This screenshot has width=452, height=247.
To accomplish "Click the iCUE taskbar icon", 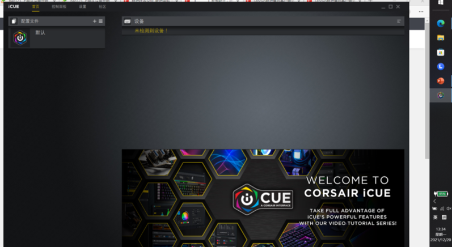I will 441,95.
